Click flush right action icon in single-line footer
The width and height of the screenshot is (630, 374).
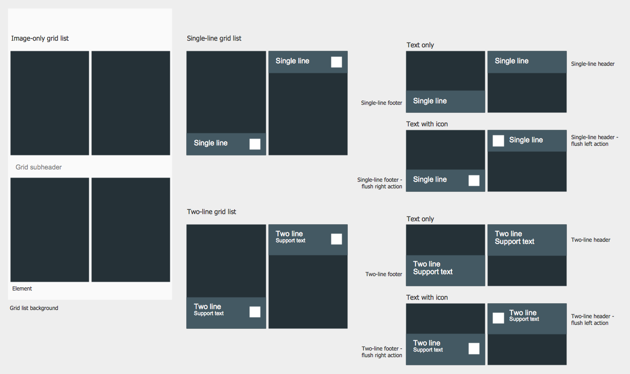click(x=474, y=181)
